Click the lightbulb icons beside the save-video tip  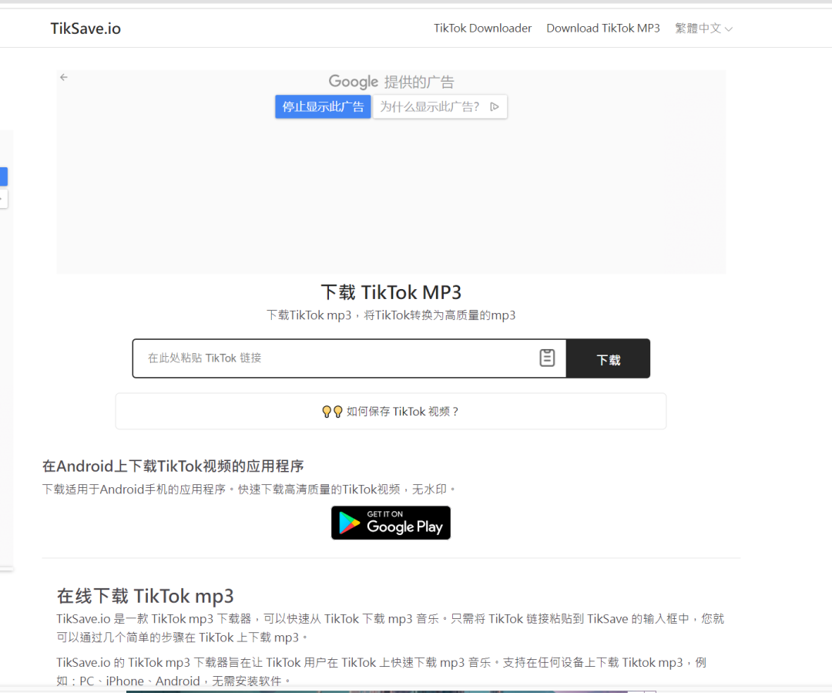coord(330,411)
